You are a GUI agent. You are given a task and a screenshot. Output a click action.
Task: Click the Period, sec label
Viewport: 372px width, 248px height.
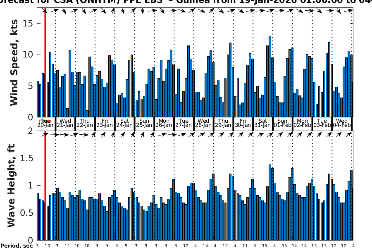point(17,246)
